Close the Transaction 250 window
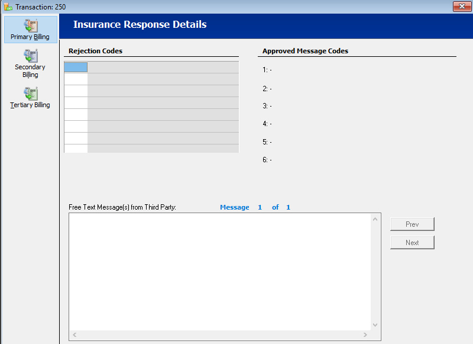Image resolution: width=473 pixels, height=344 pixels. click(461, 7)
